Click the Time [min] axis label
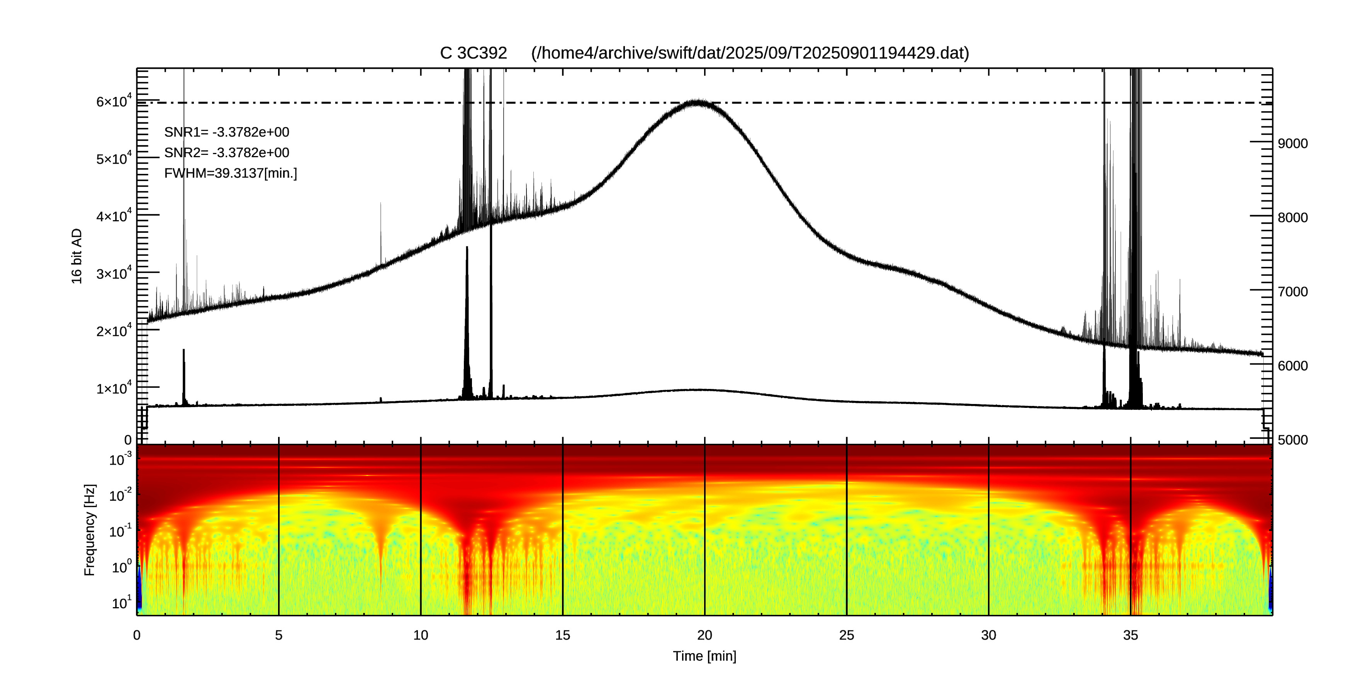The width and height of the screenshot is (1368, 684). (x=704, y=657)
